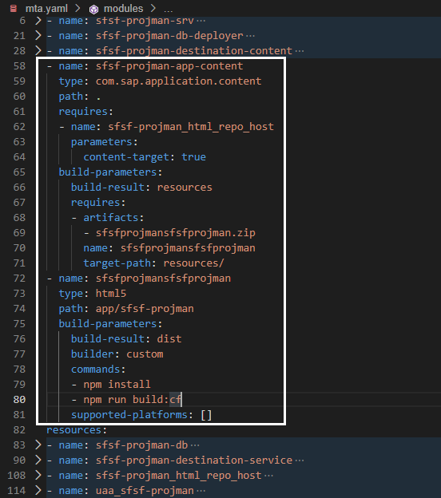The height and width of the screenshot is (498, 441).
Task: Click 'resources/' value on line 71
Action: tap(194, 263)
